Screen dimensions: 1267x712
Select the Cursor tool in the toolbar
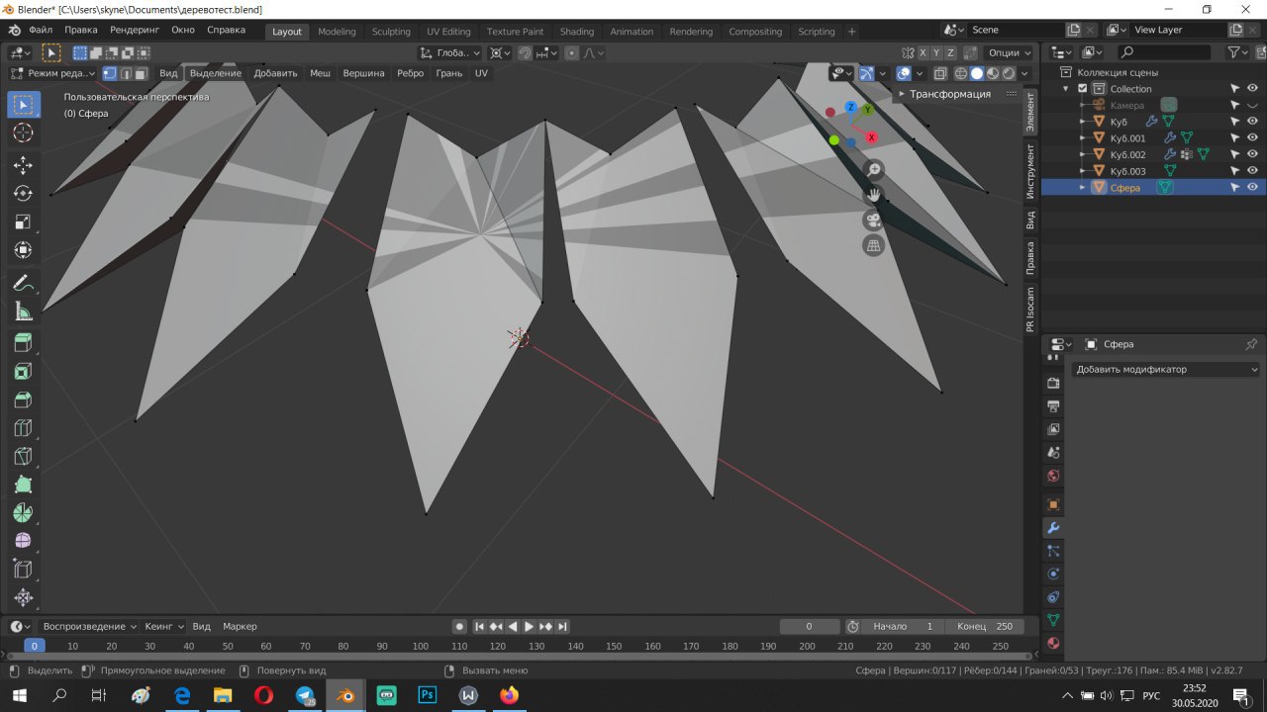24,133
